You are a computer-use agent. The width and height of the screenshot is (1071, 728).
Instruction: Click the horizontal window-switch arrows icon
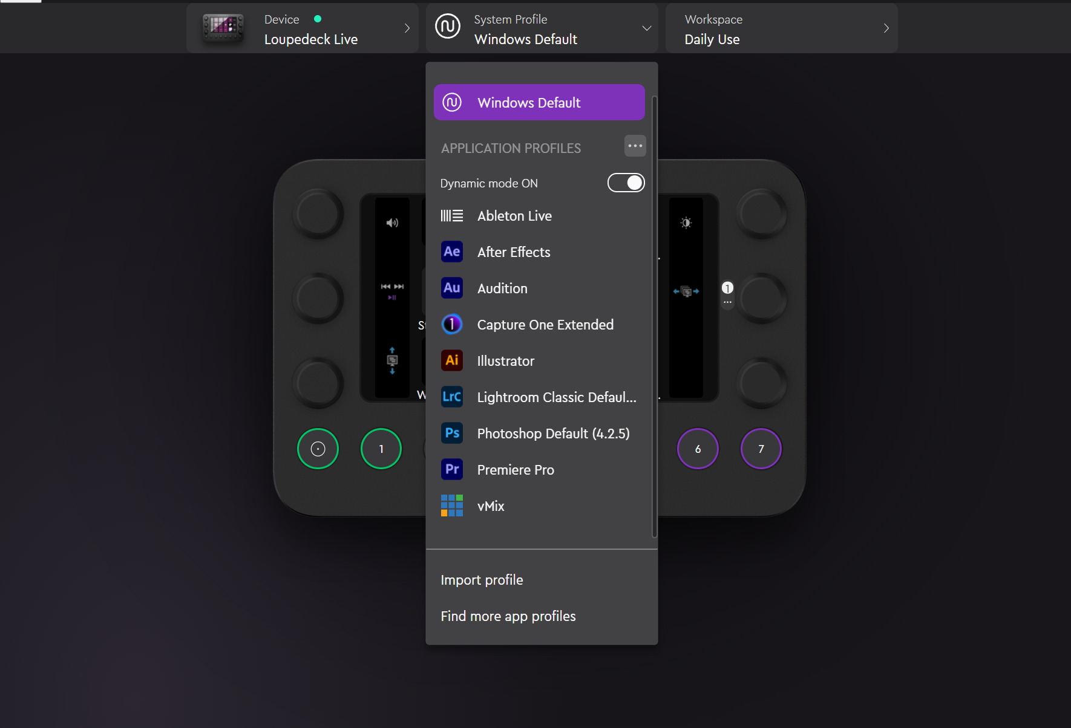[686, 291]
